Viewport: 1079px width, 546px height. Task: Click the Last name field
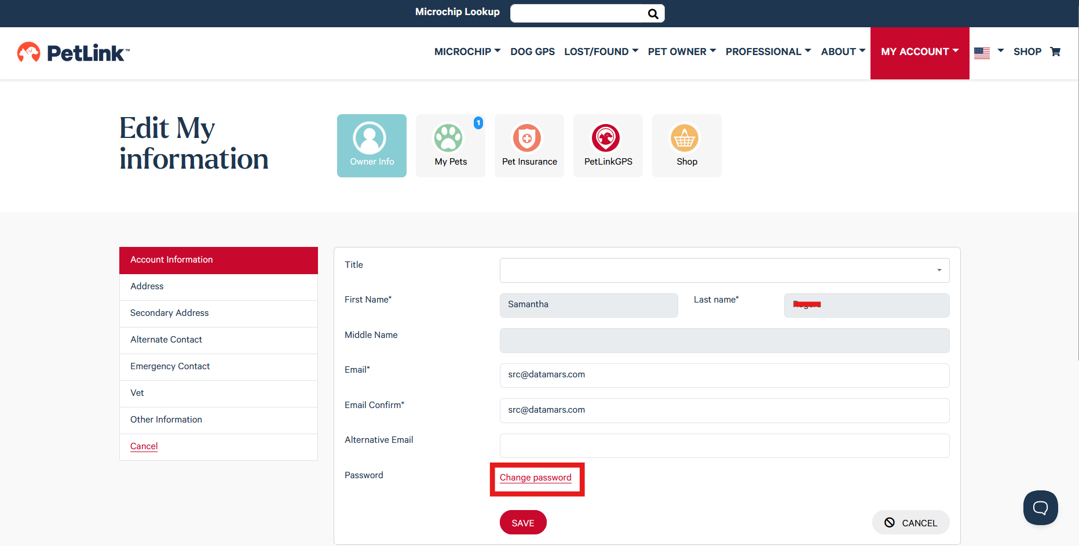coord(866,305)
